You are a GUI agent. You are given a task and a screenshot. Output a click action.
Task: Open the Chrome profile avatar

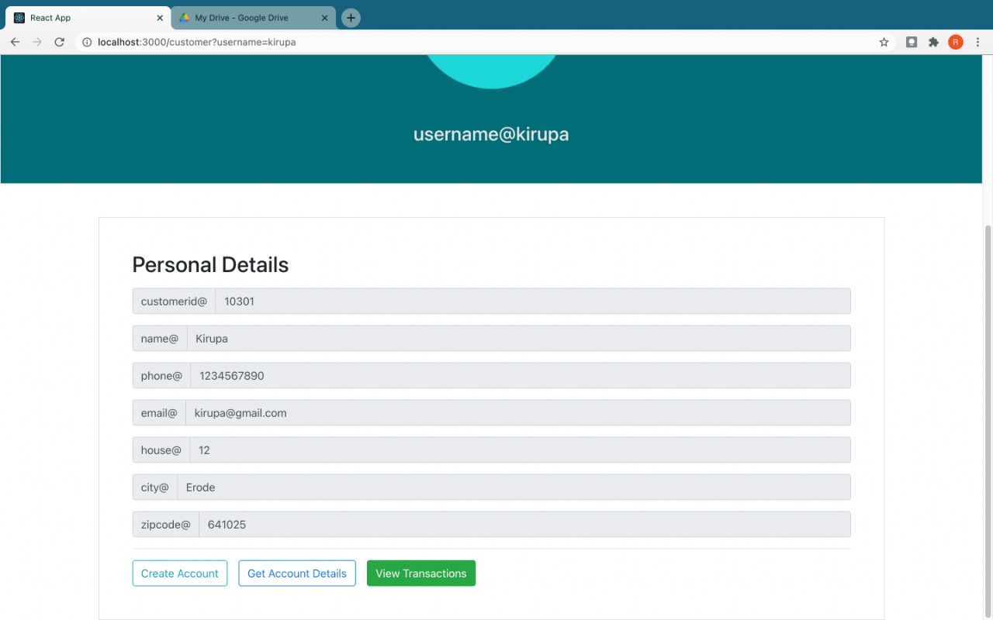click(x=955, y=42)
